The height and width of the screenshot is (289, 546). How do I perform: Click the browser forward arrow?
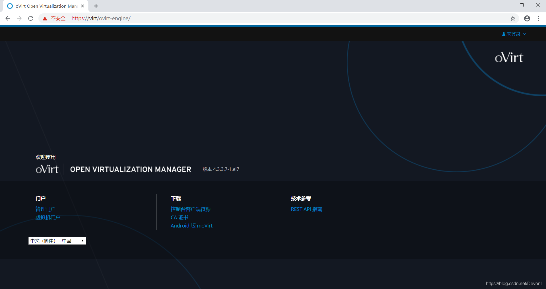coord(19,19)
